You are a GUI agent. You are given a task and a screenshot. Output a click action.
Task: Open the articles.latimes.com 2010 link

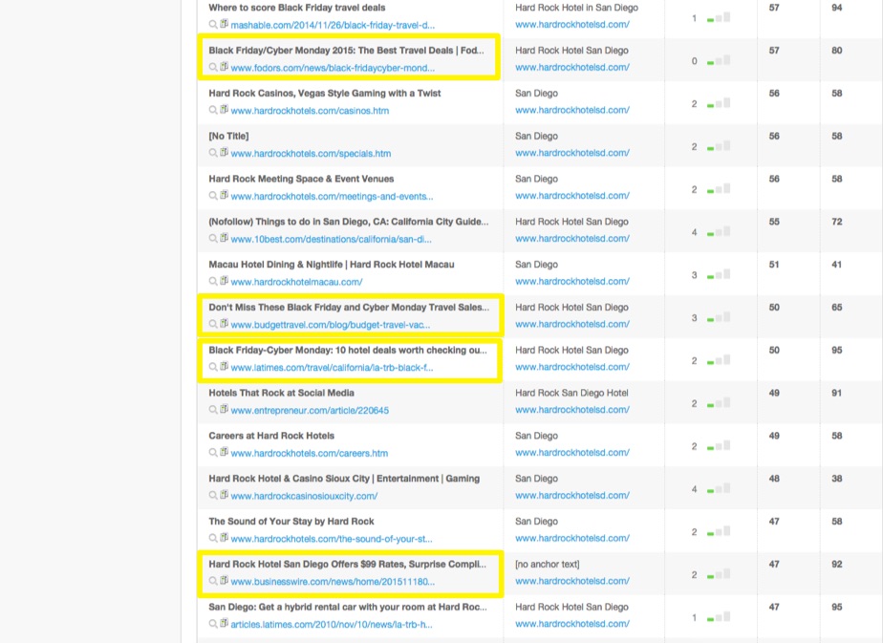(332, 624)
